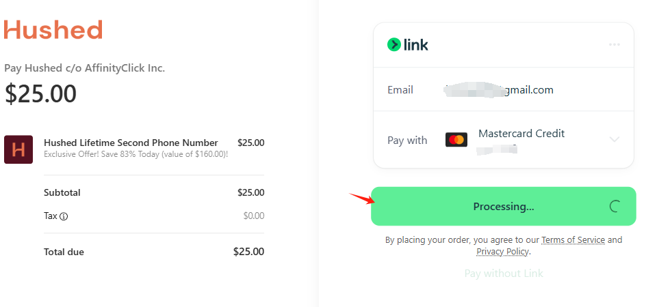Click the Subtotal row label
The height and width of the screenshot is (307, 672).
point(62,192)
